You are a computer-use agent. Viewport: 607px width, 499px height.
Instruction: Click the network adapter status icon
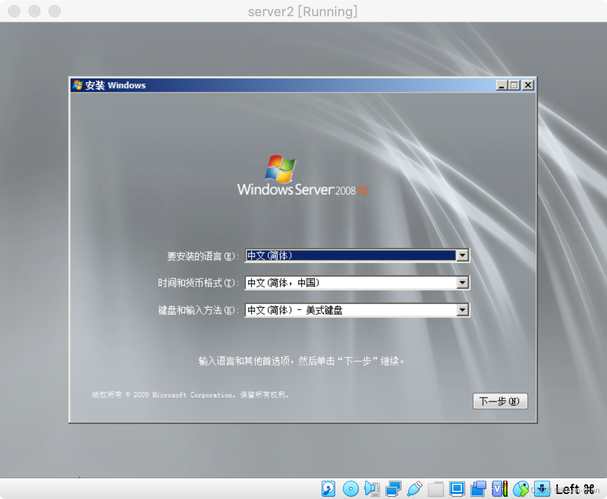pos(394,489)
